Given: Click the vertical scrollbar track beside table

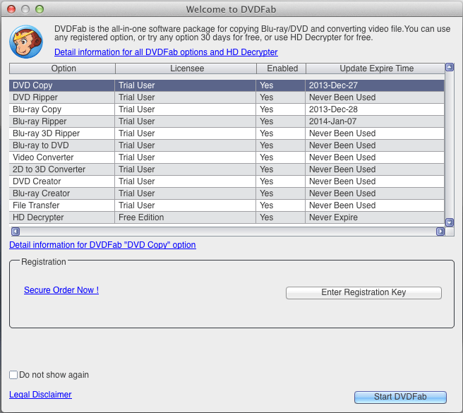Looking at the screenshot, I should tap(450, 145).
